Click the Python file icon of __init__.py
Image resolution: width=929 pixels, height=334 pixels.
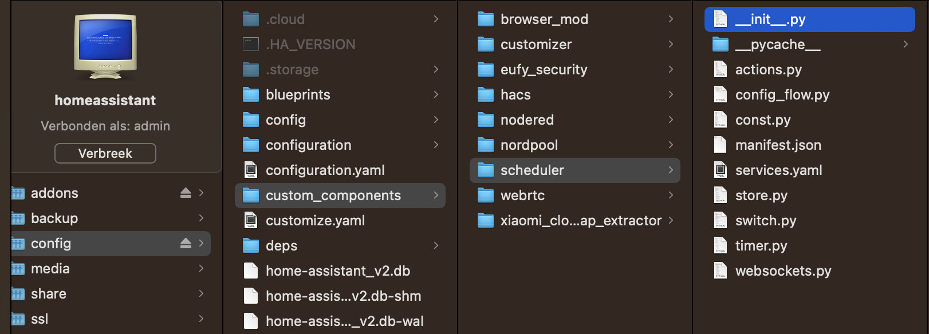pos(720,19)
